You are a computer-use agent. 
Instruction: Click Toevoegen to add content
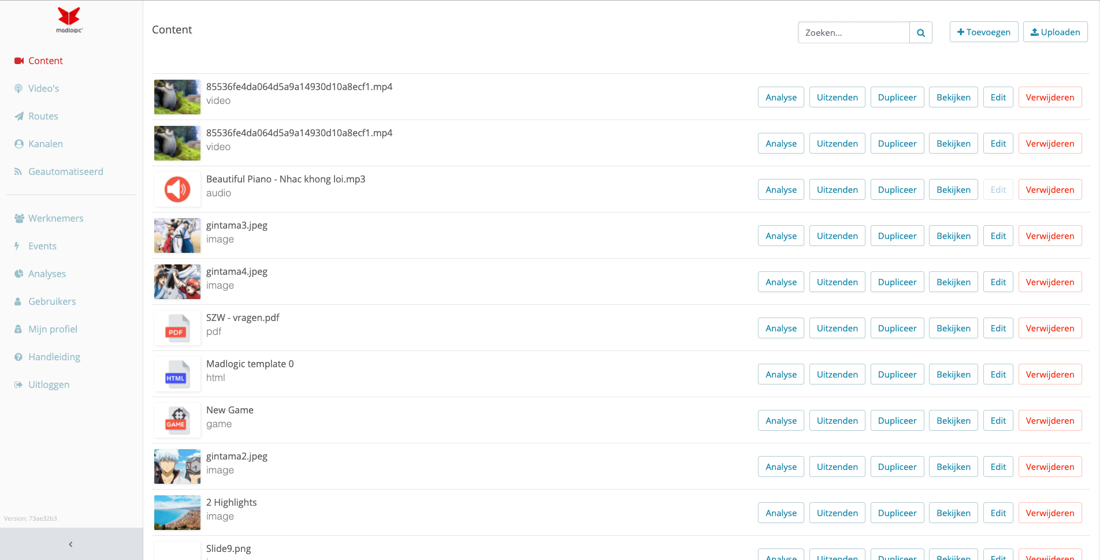coord(984,32)
